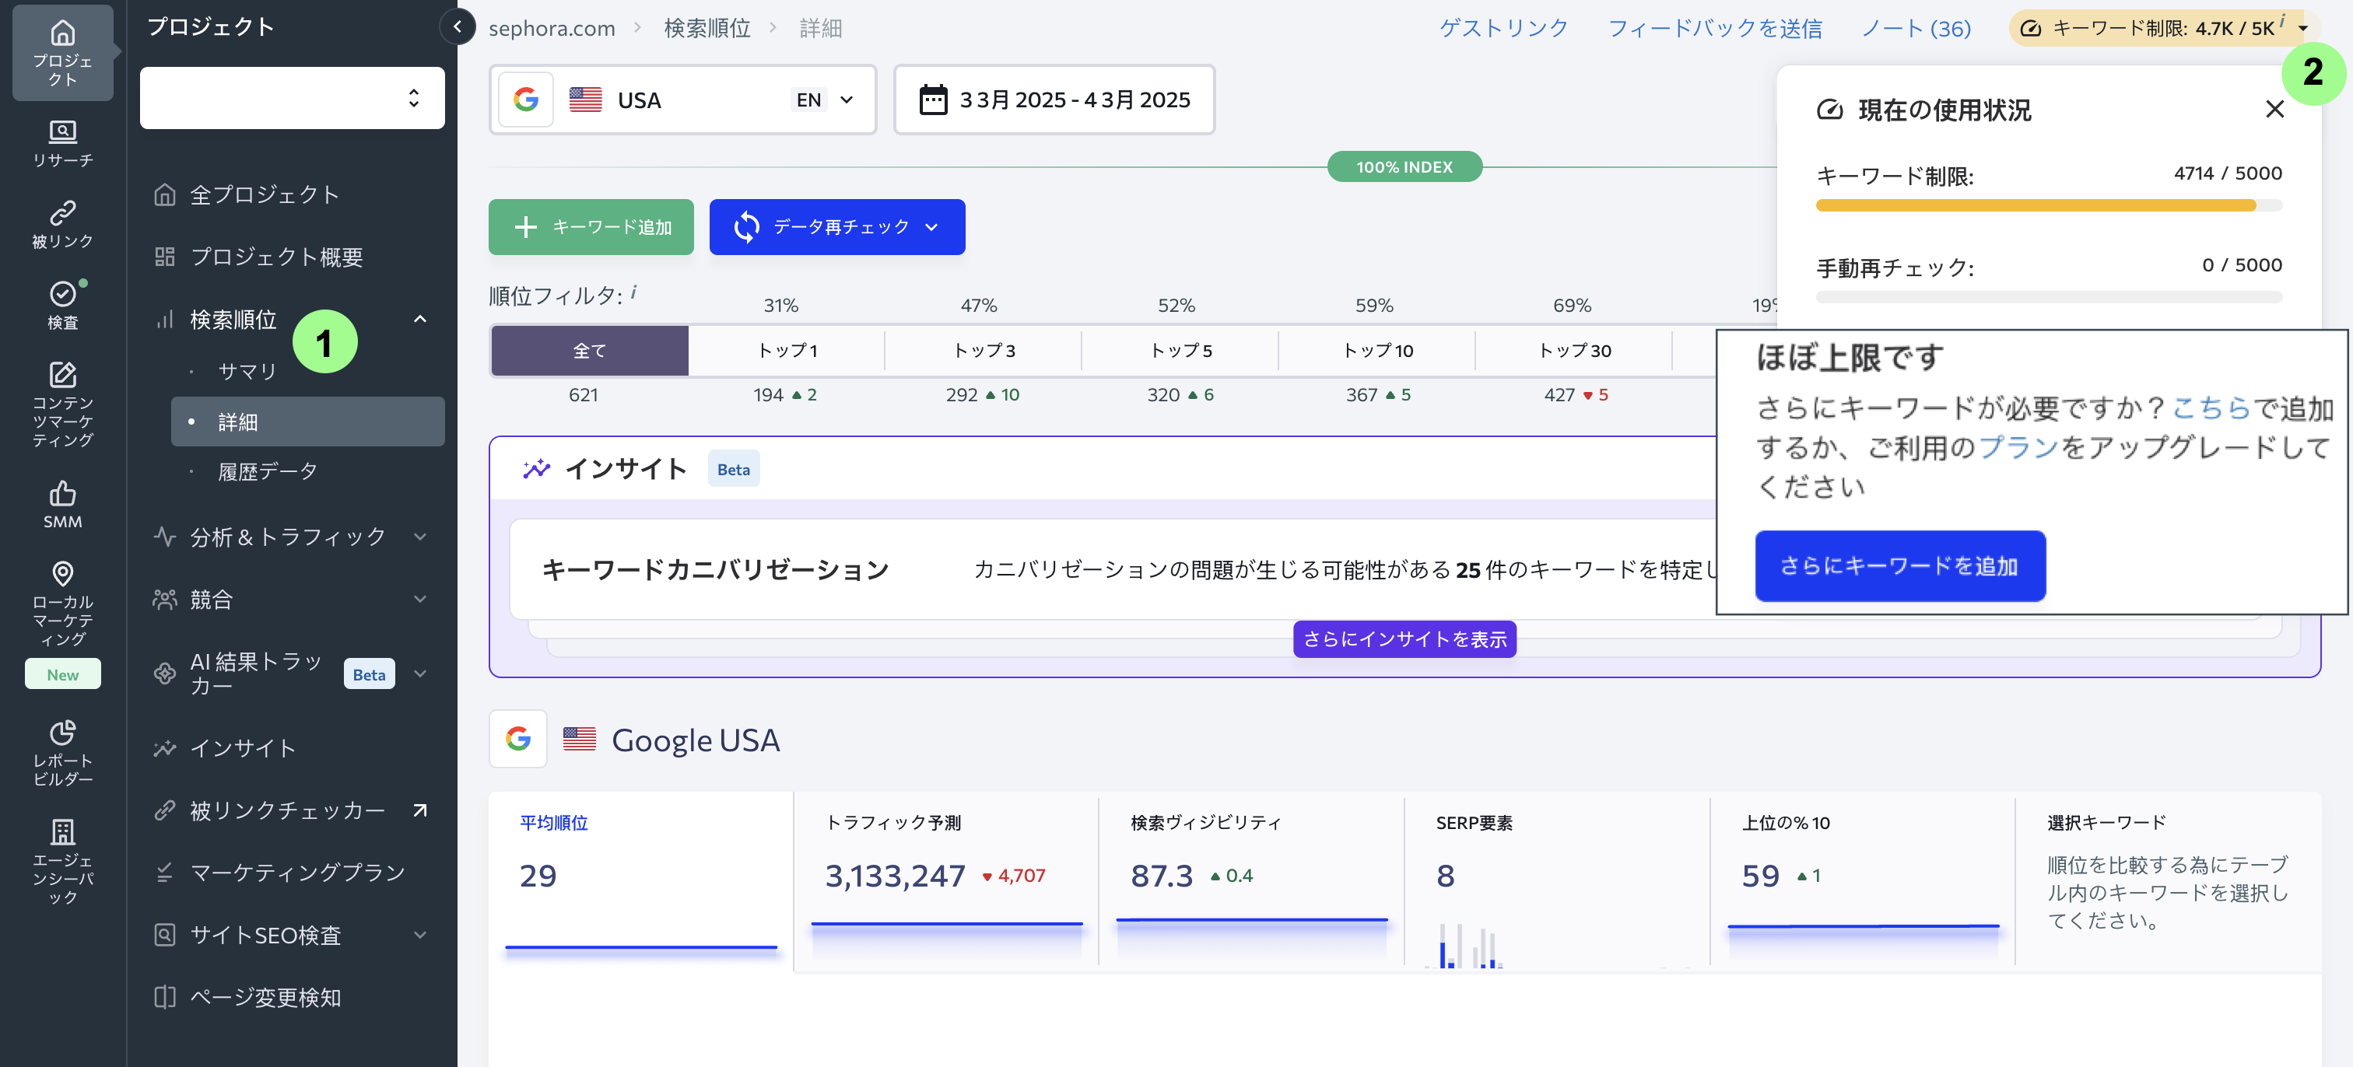Image resolution: width=2353 pixels, height=1067 pixels.
Task: Click the キーワード制限 usage progress bar
Action: click(2049, 206)
